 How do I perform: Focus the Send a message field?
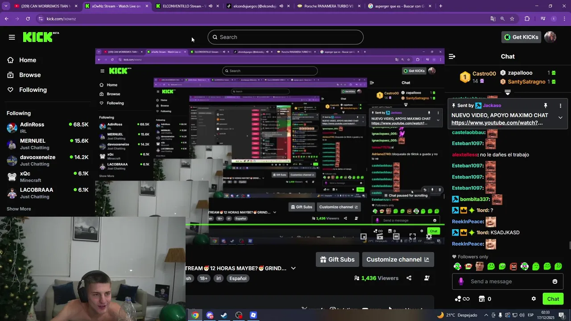(x=508, y=281)
